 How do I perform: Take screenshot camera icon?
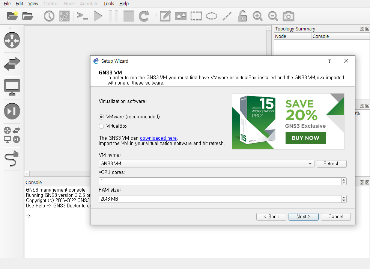point(288,16)
